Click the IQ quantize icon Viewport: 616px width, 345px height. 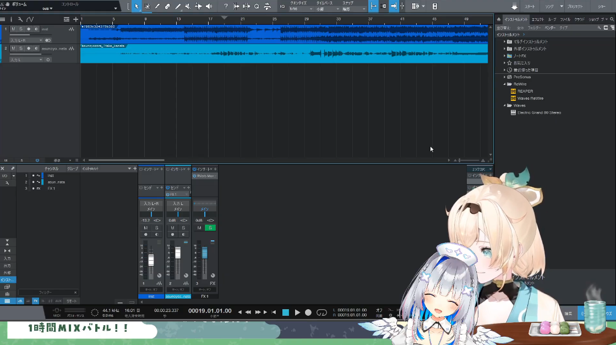pyautogui.click(x=282, y=6)
